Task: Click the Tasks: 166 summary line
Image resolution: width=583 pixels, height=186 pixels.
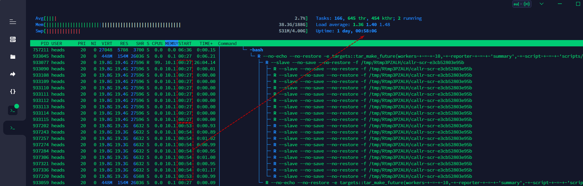Action: 369,18
